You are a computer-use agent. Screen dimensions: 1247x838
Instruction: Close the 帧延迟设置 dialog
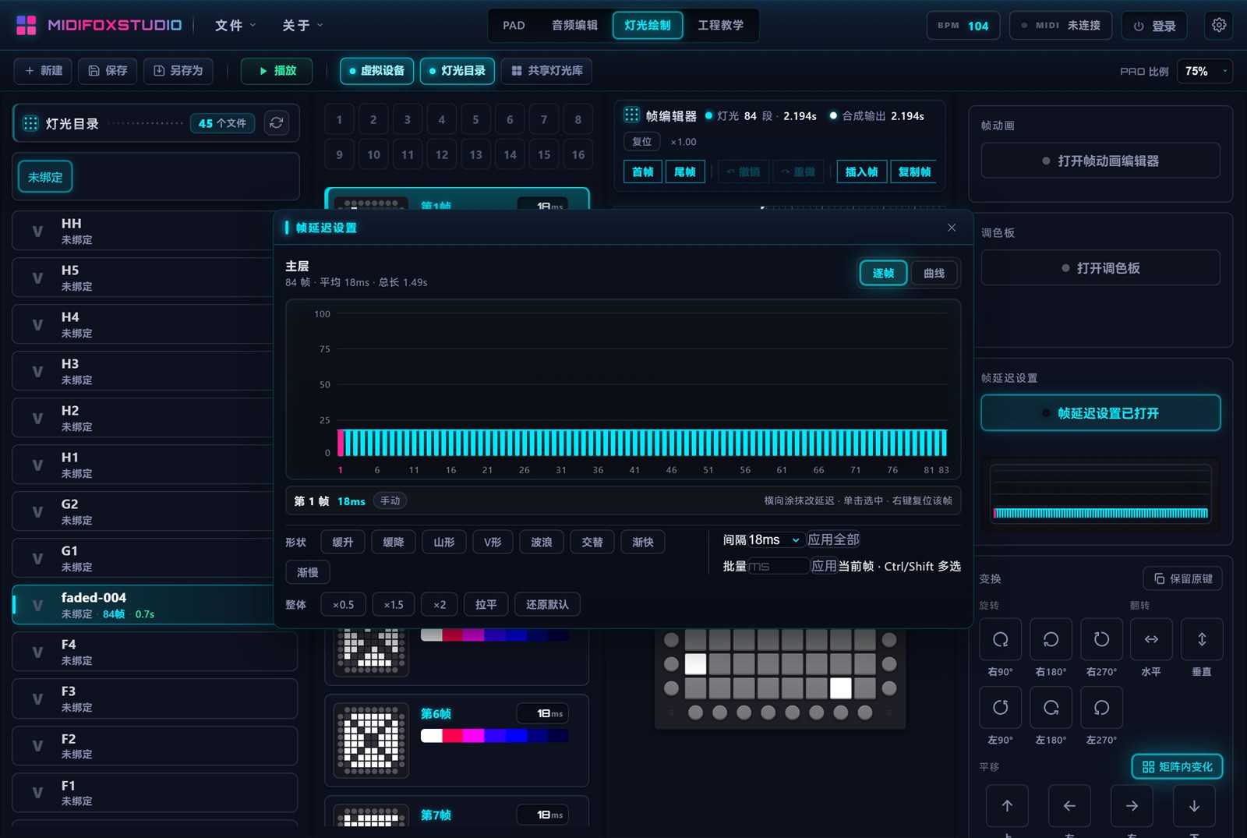[x=952, y=228]
